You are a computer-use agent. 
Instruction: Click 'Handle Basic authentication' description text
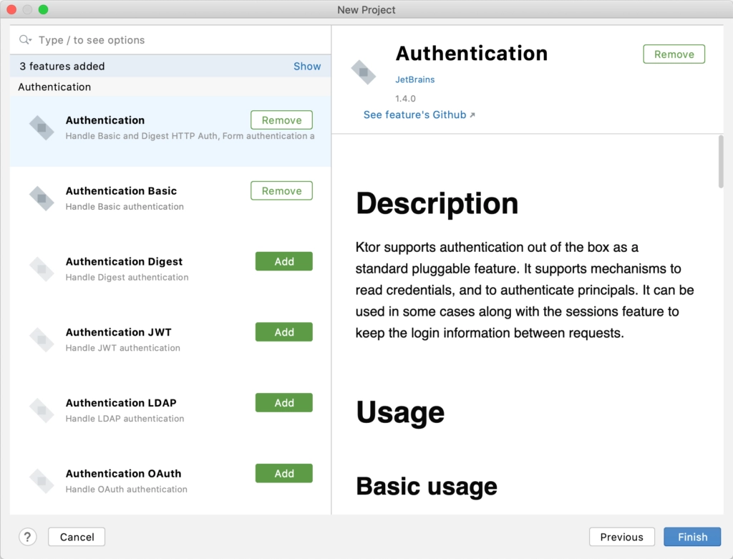tap(125, 207)
